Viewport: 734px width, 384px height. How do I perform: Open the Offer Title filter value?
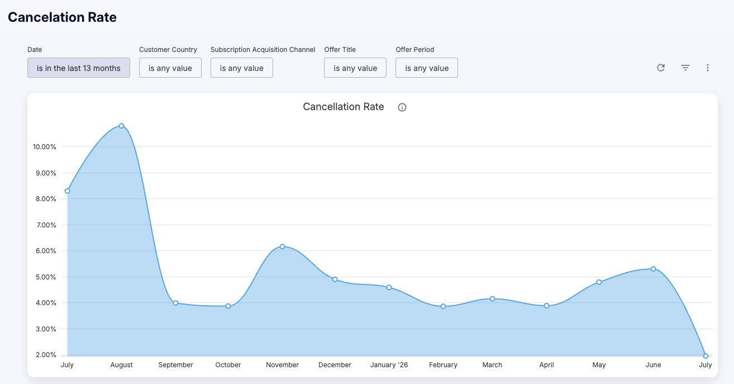tap(355, 68)
